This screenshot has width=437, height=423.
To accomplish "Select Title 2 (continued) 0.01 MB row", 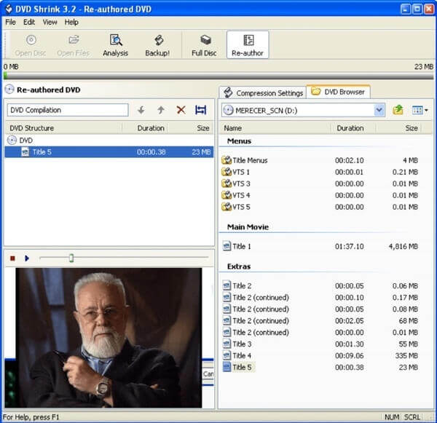I will 320,333.
